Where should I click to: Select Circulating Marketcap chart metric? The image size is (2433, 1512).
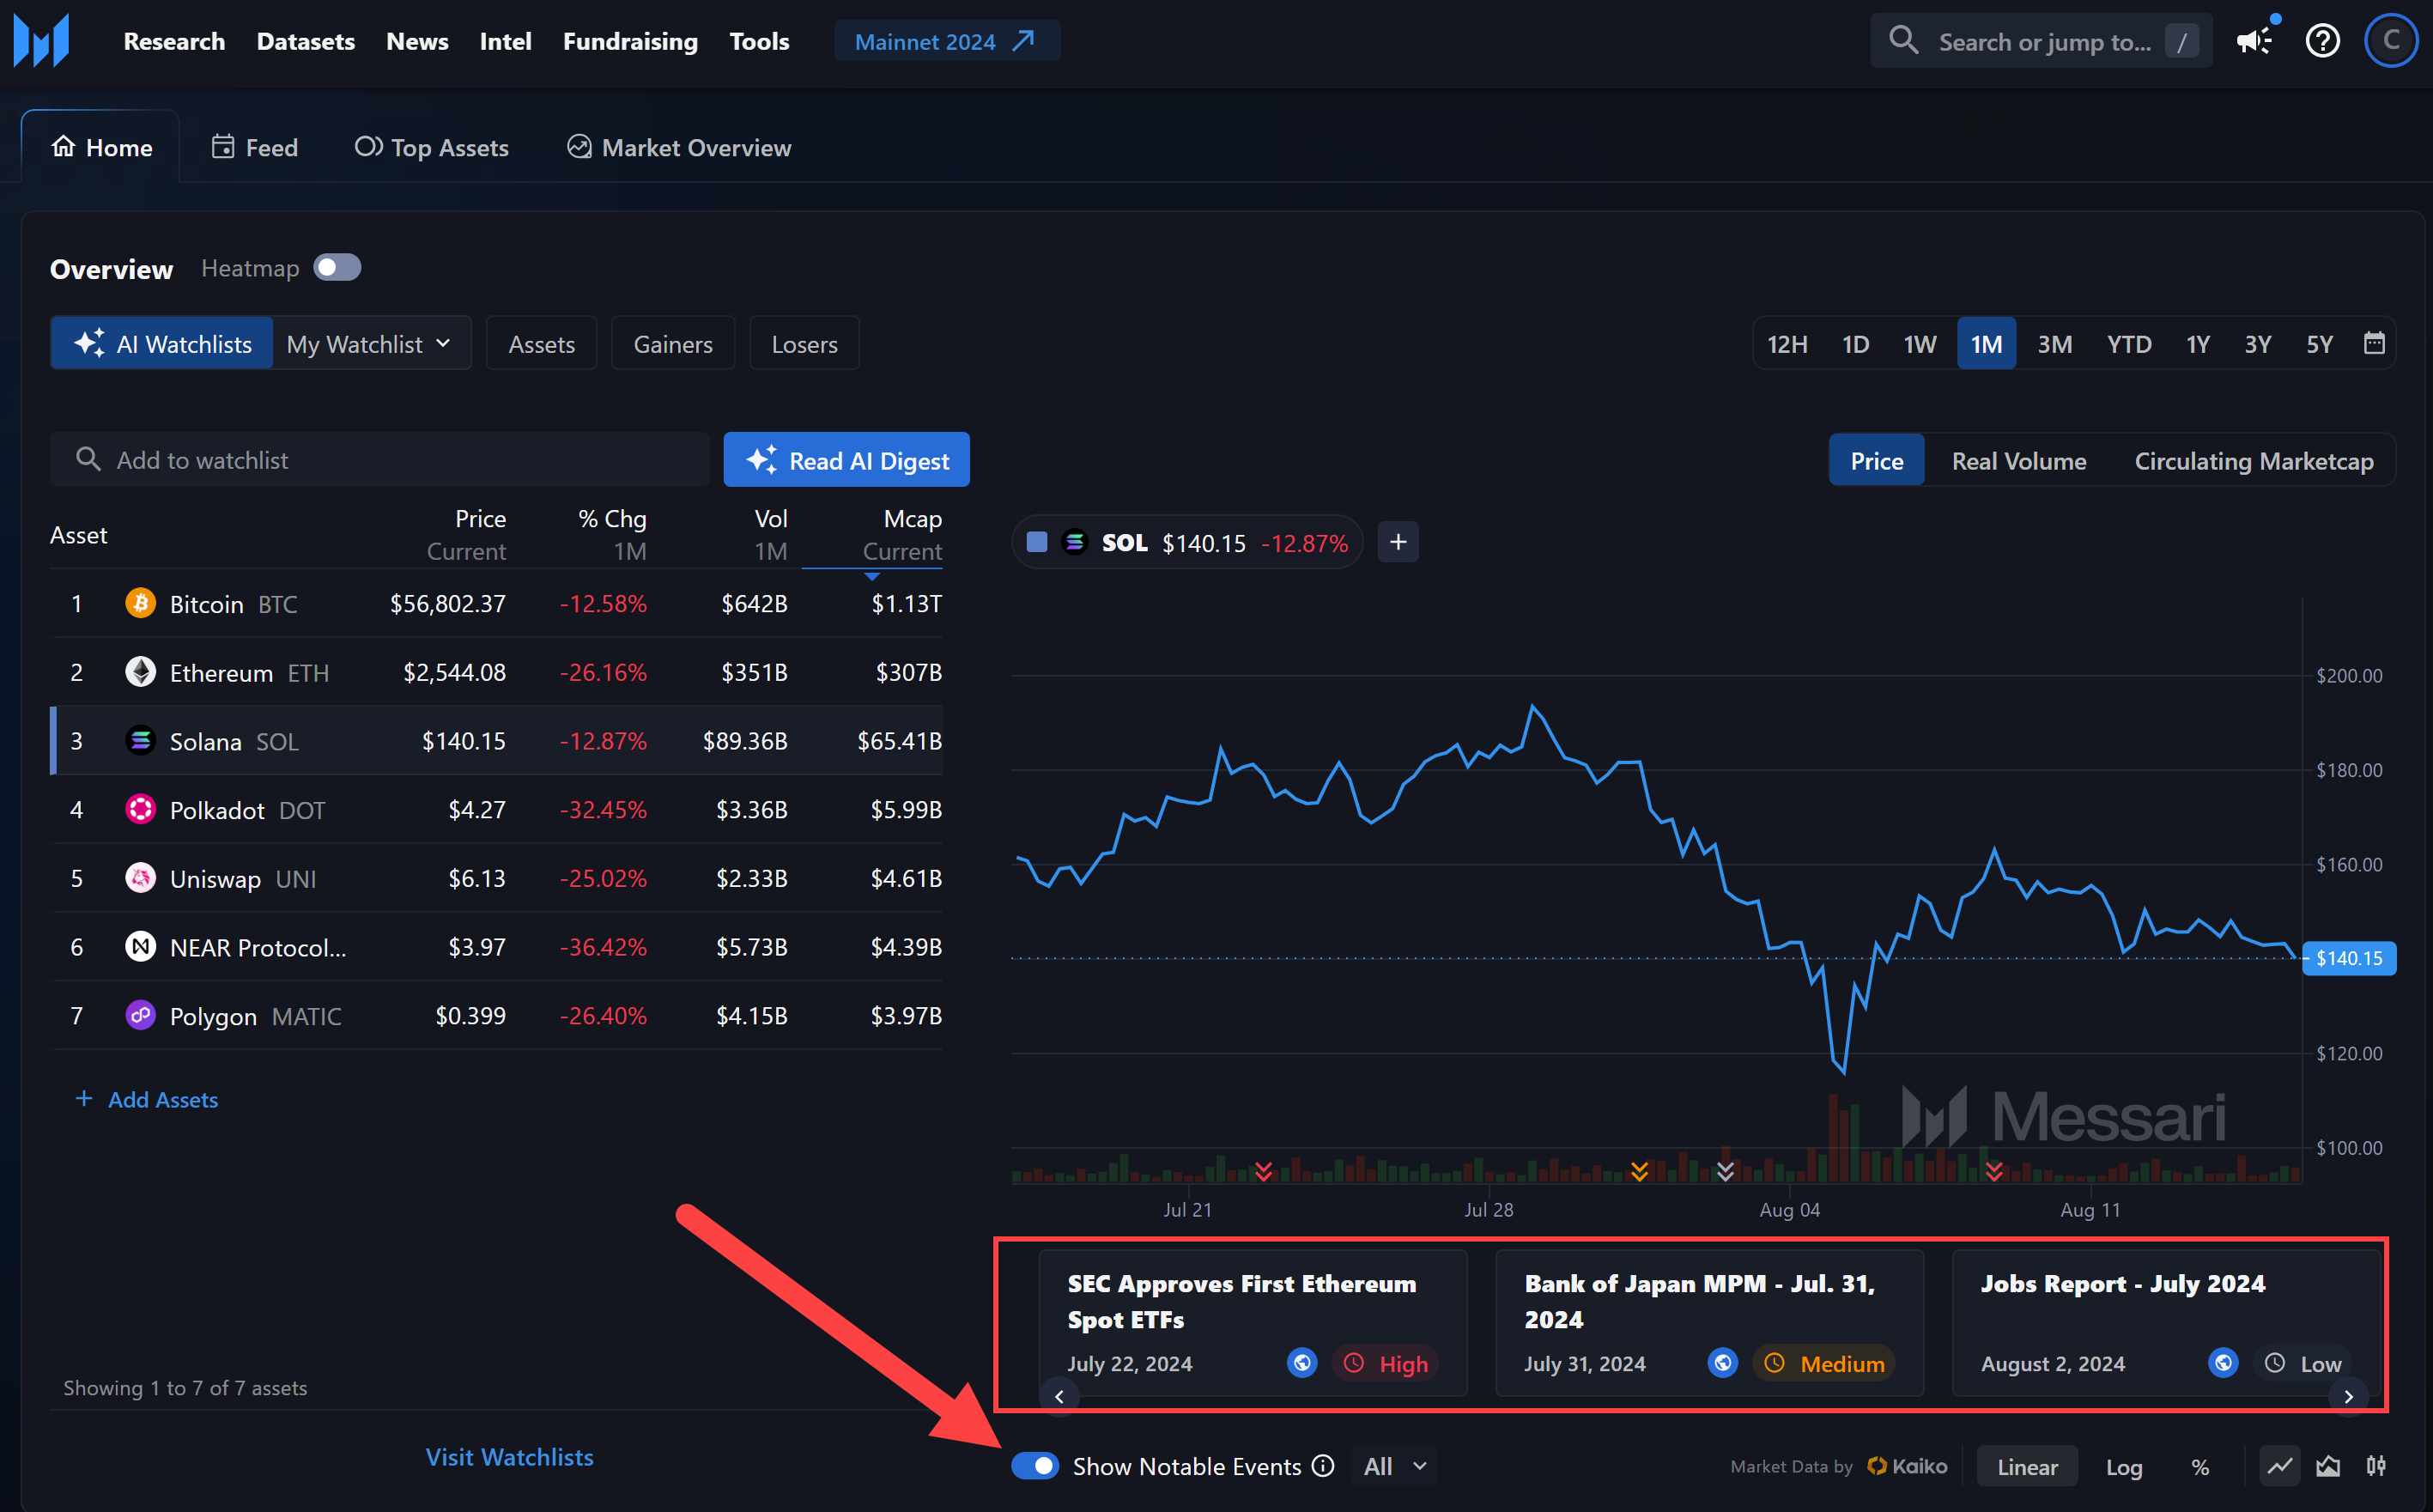(x=2254, y=461)
